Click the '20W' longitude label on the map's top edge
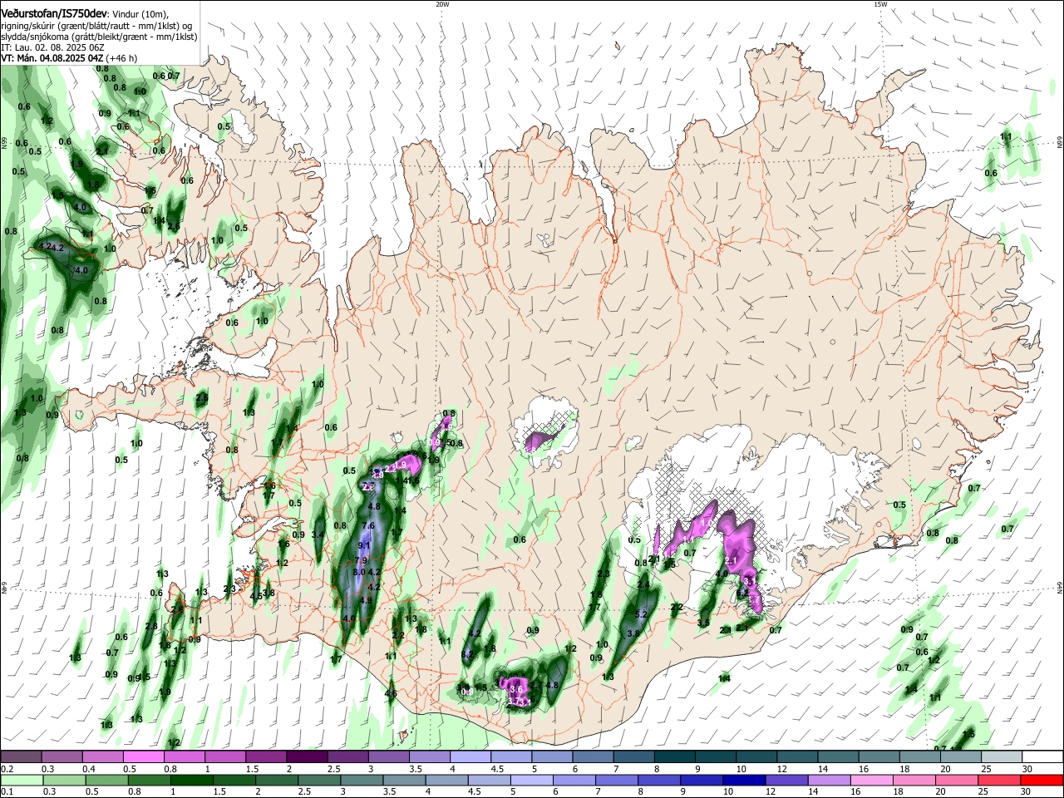The width and height of the screenshot is (1064, 798). click(442, 4)
